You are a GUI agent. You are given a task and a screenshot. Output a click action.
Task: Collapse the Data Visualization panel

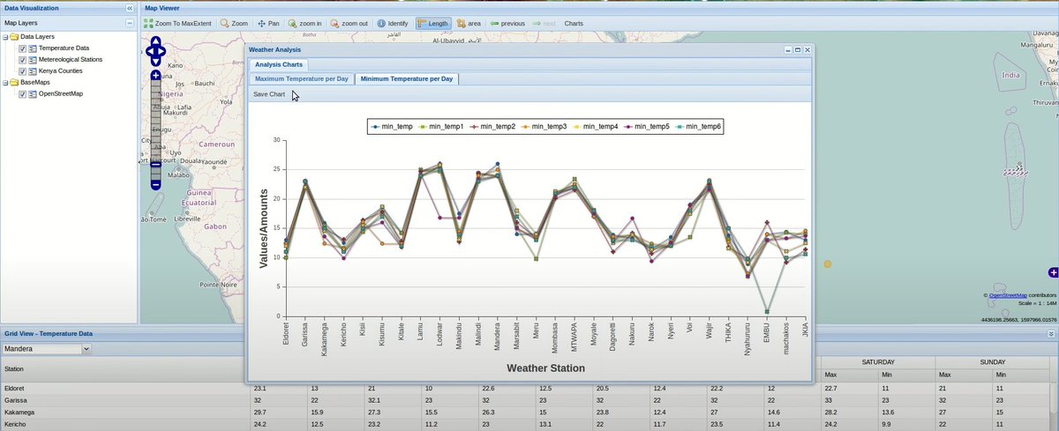pos(130,7)
